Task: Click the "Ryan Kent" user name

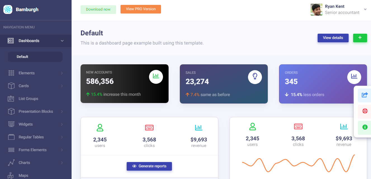Action: [335, 6]
